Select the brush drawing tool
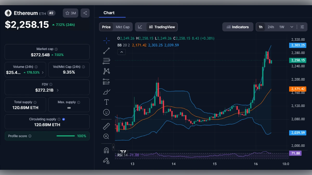Image resolution: width=312 pixels, height=175 pixels. pos(106,92)
